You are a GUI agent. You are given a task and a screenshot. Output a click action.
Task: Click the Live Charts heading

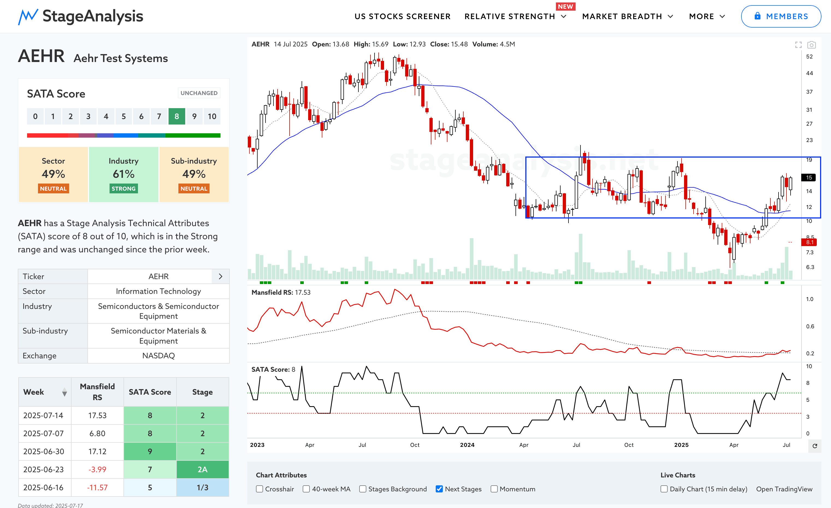click(x=677, y=475)
